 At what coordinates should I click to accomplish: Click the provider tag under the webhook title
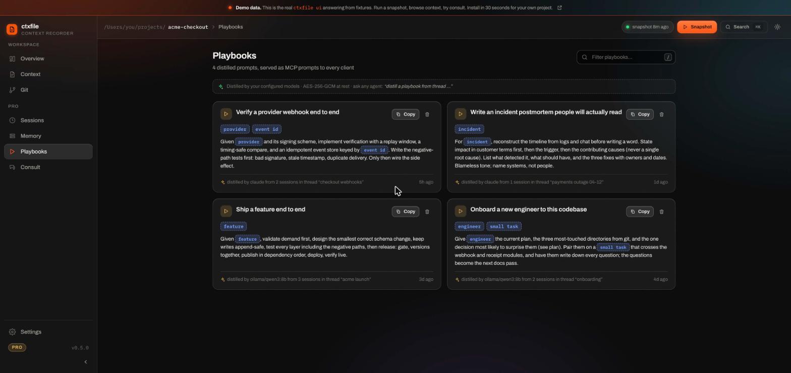pos(235,129)
